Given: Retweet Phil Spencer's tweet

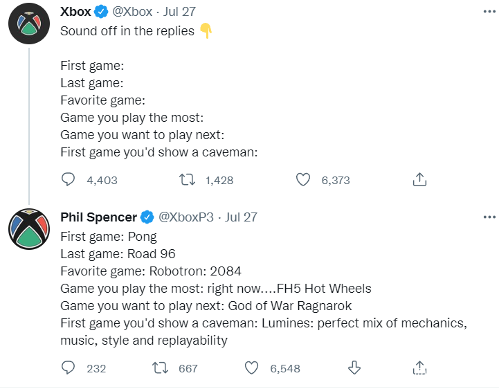Looking at the screenshot, I should coord(160,368).
